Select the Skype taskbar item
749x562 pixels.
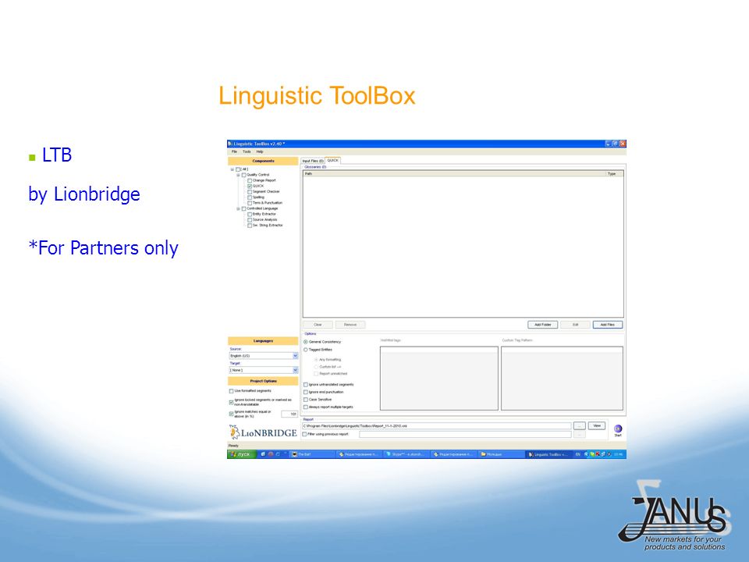(x=406, y=454)
